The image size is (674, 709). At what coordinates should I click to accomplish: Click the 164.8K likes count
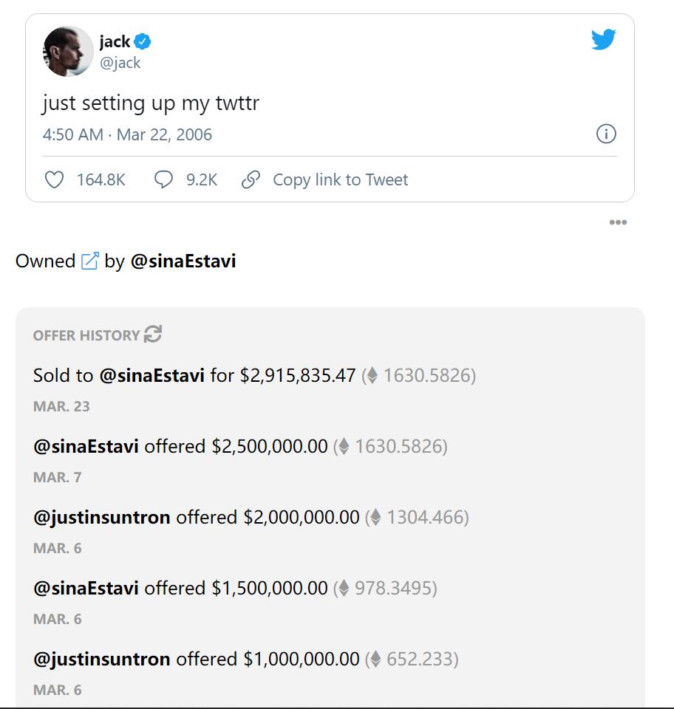click(101, 179)
